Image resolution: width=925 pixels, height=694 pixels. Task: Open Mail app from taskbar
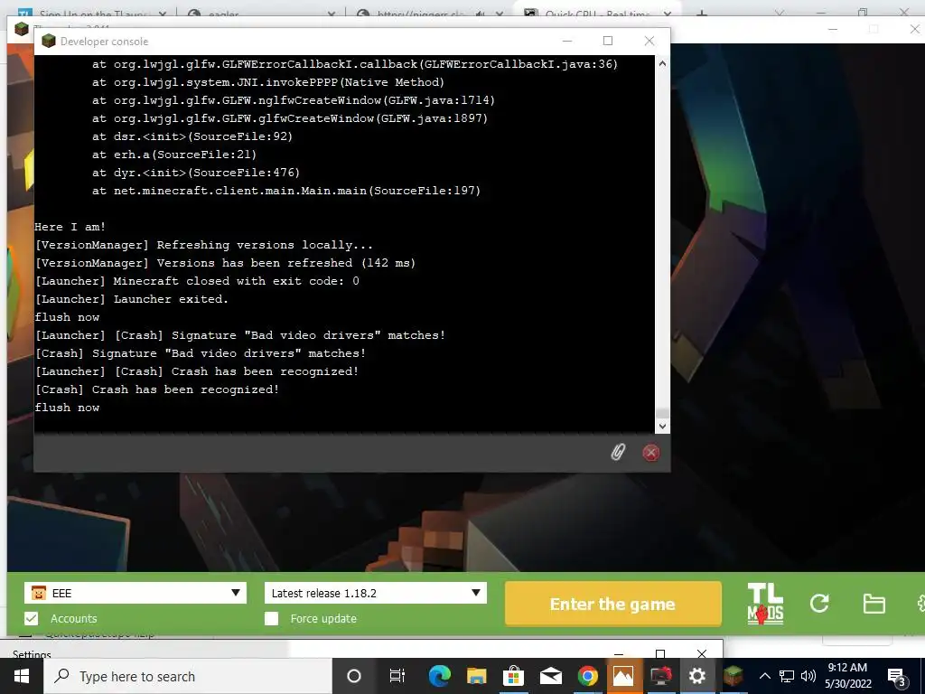coord(550,676)
